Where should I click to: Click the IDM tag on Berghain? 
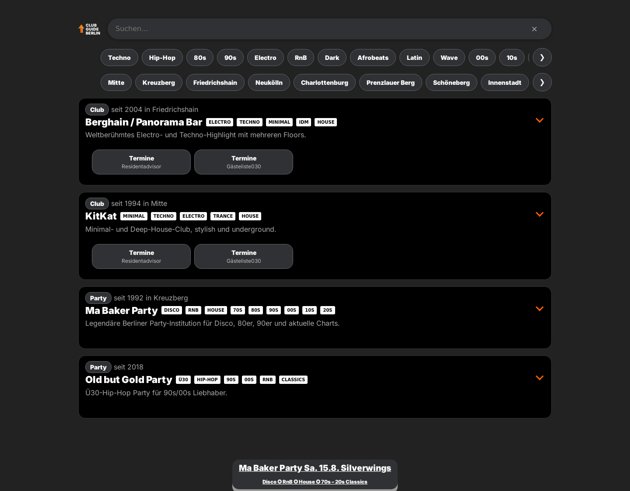pyautogui.click(x=304, y=122)
